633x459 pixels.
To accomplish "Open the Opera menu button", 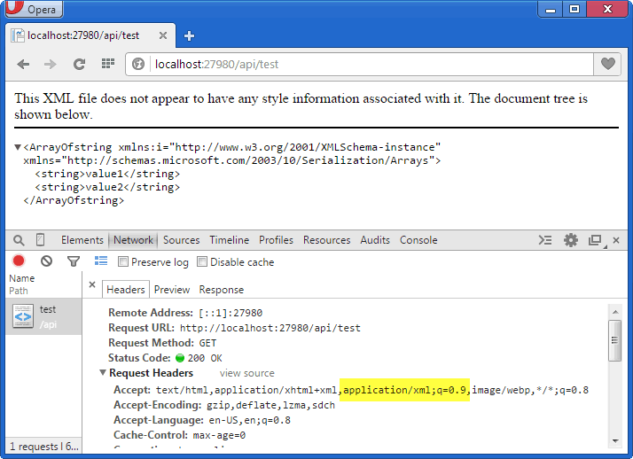I will click(x=34, y=9).
